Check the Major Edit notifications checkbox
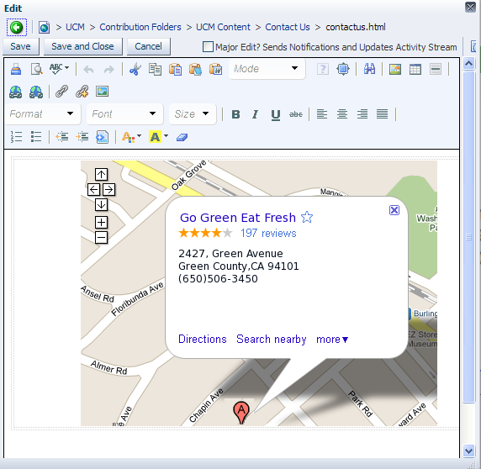Image resolution: width=481 pixels, height=469 pixels. pyautogui.click(x=208, y=47)
